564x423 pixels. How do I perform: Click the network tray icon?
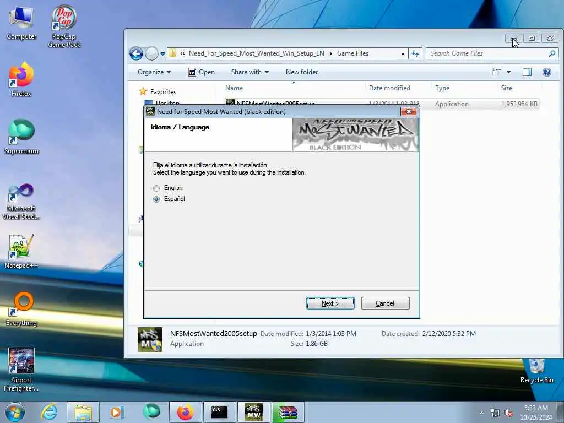[x=495, y=413]
